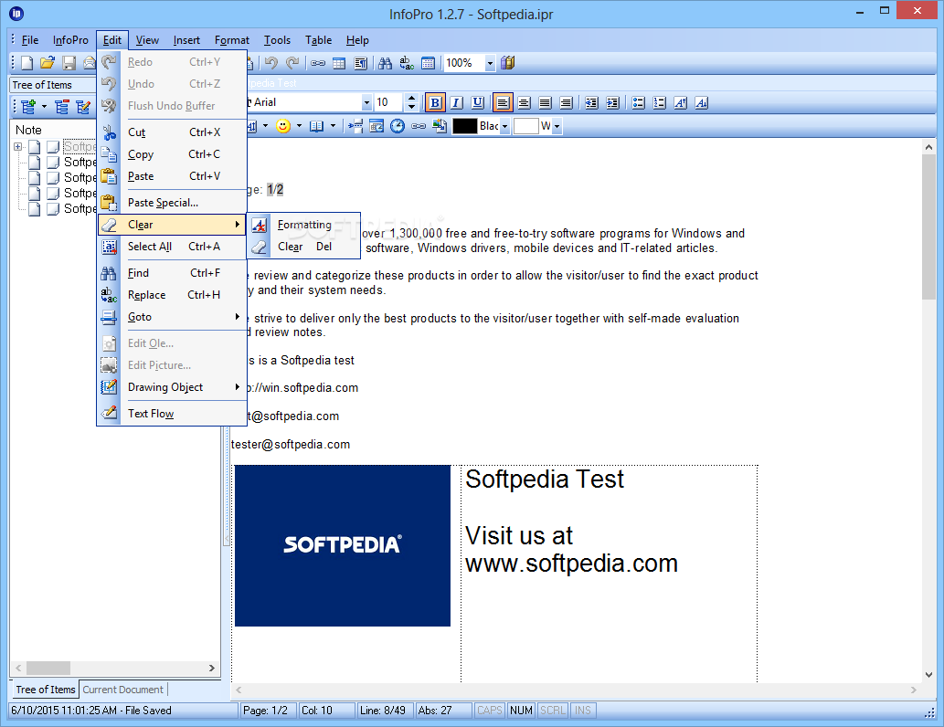
Task: Toggle Center alignment button
Action: [524, 103]
